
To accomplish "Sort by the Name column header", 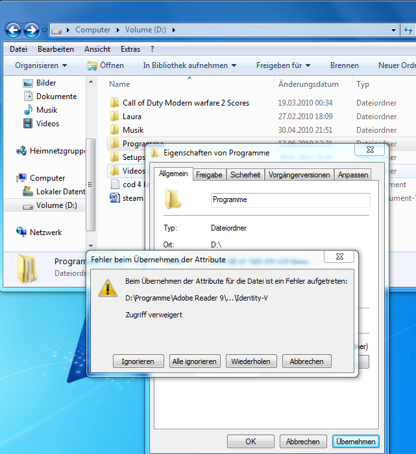I will pos(119,84).
